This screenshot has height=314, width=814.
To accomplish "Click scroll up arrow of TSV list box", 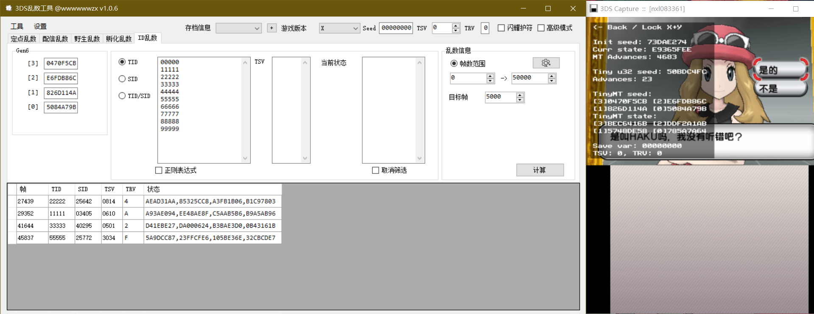I will [x=305, y=62].
